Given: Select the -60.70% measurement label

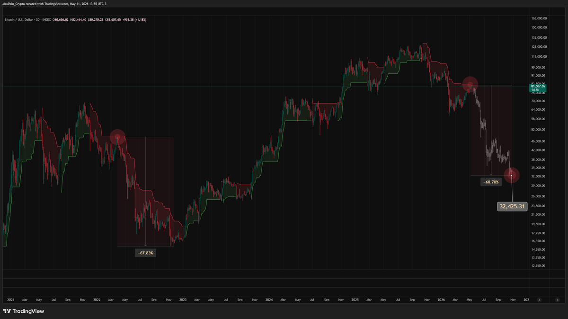Looking at the screenshot, I should point(491,182).
